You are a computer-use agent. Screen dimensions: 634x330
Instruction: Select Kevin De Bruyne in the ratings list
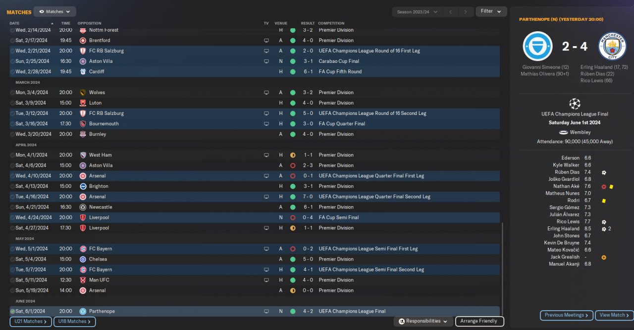pos(562,243)
